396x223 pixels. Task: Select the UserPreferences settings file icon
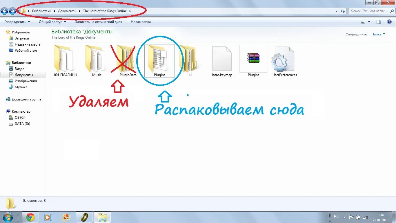[283, 59]
